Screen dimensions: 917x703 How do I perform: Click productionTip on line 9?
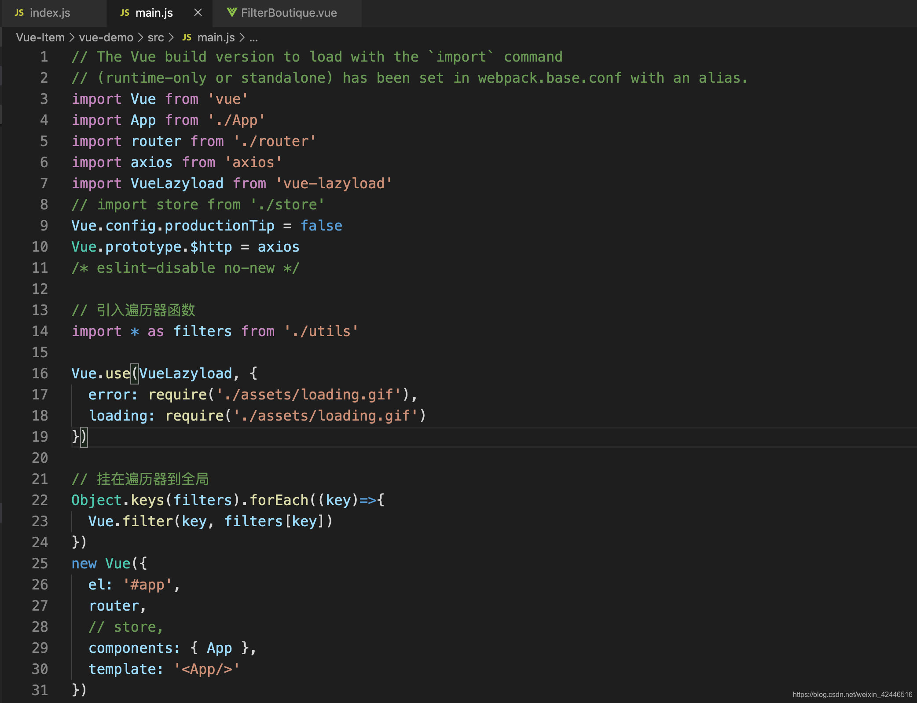point(220,226)
